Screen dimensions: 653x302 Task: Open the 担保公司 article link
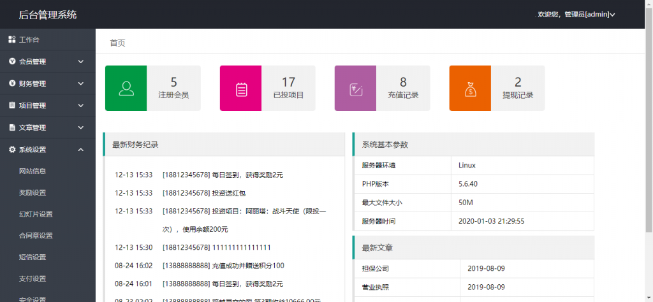pyautogui.click(x=376, y=269)
